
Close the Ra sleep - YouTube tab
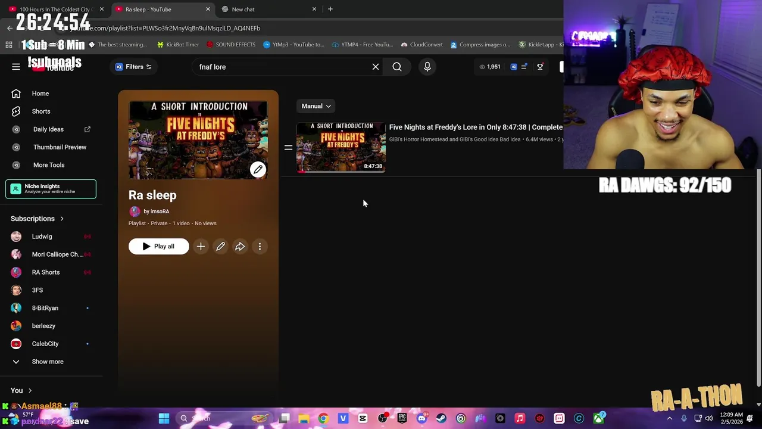point(208,9)
